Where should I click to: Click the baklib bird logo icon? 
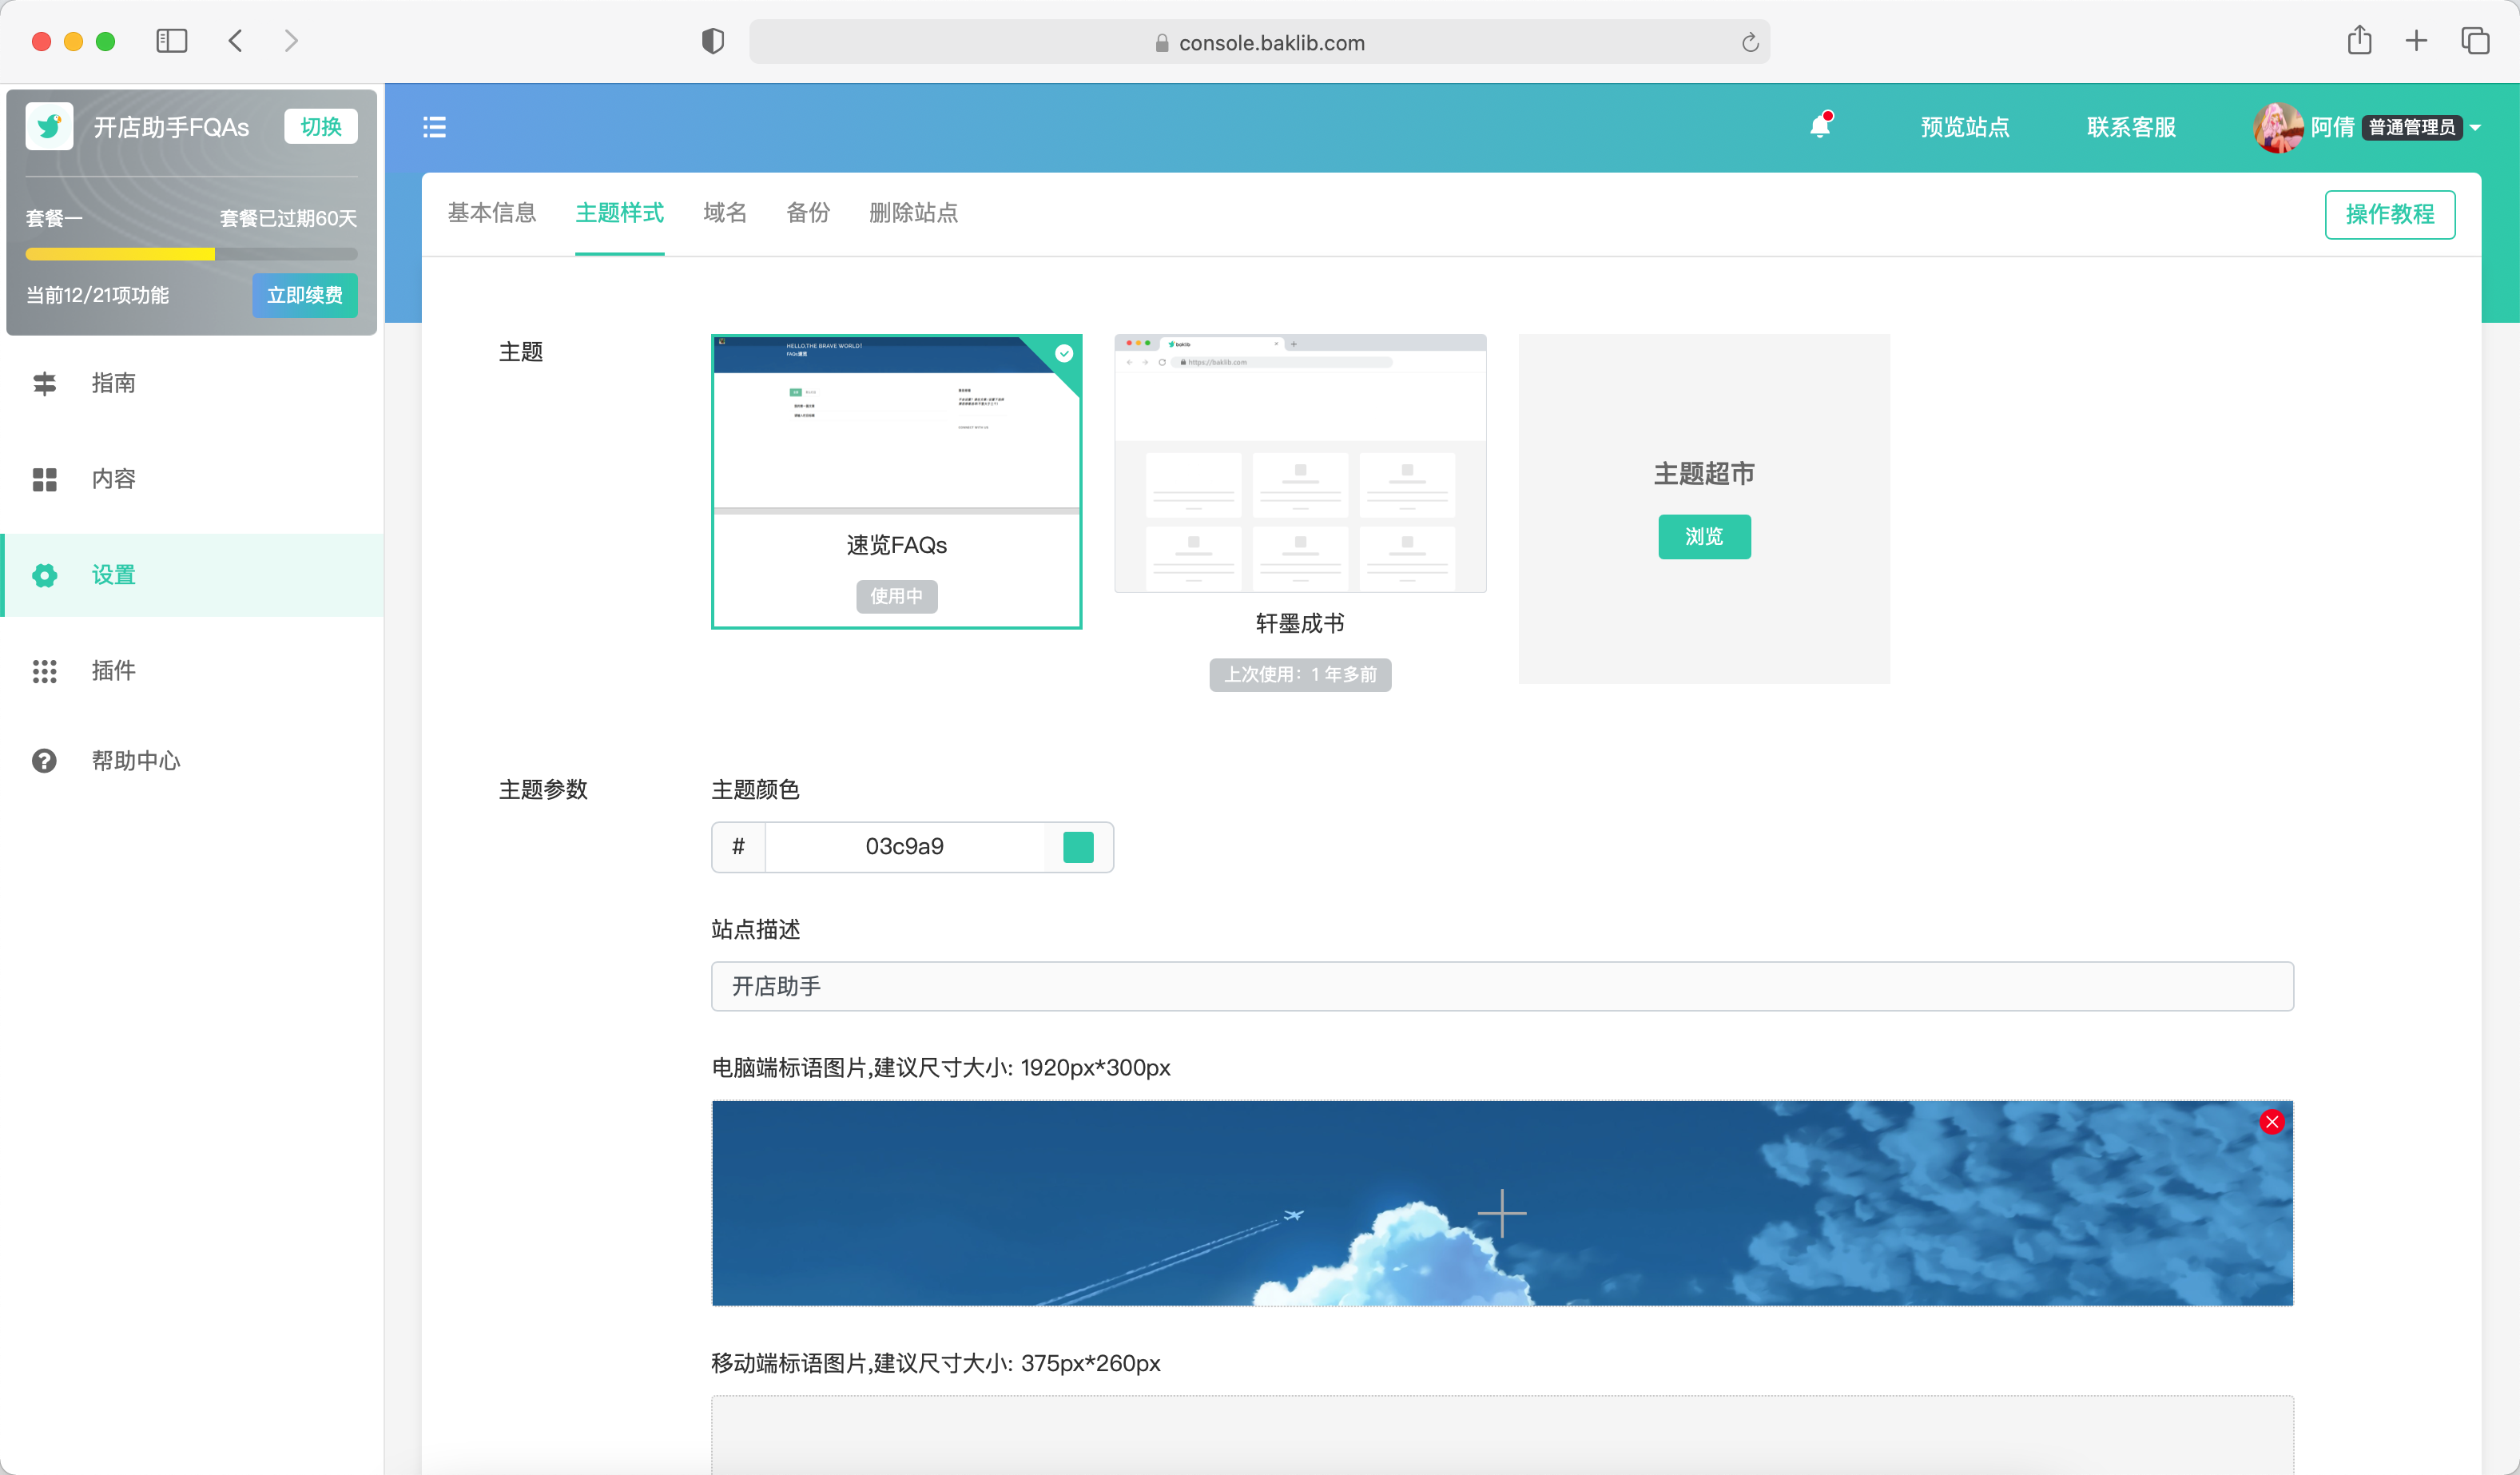(49, 126)
